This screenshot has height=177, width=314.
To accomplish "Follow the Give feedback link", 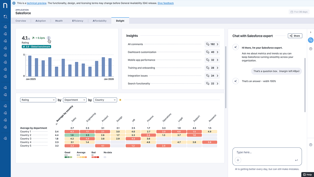I will coord(166,3).
